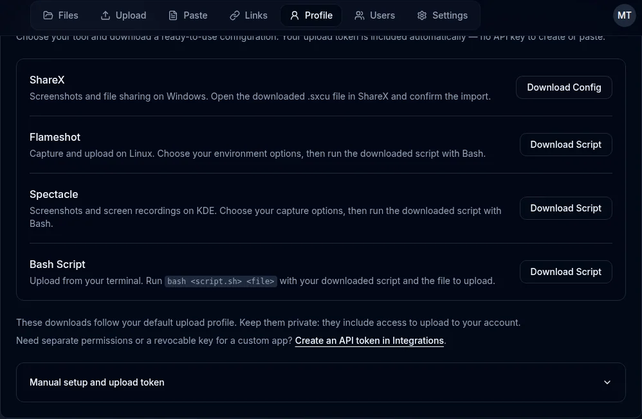Click chevron arrow on Manual setup panel
The width and height of the screenshot is (642, 419).
(607, 382)
